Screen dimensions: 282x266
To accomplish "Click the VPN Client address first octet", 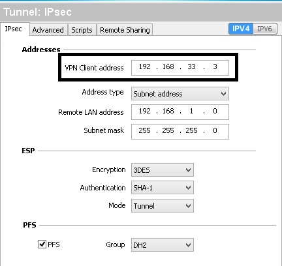I will pyautogui.click(x=144, y=66).
